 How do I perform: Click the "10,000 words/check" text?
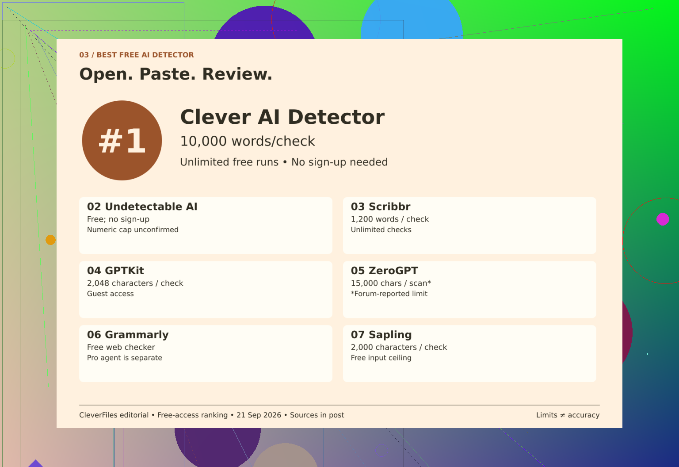pos(248,141)
